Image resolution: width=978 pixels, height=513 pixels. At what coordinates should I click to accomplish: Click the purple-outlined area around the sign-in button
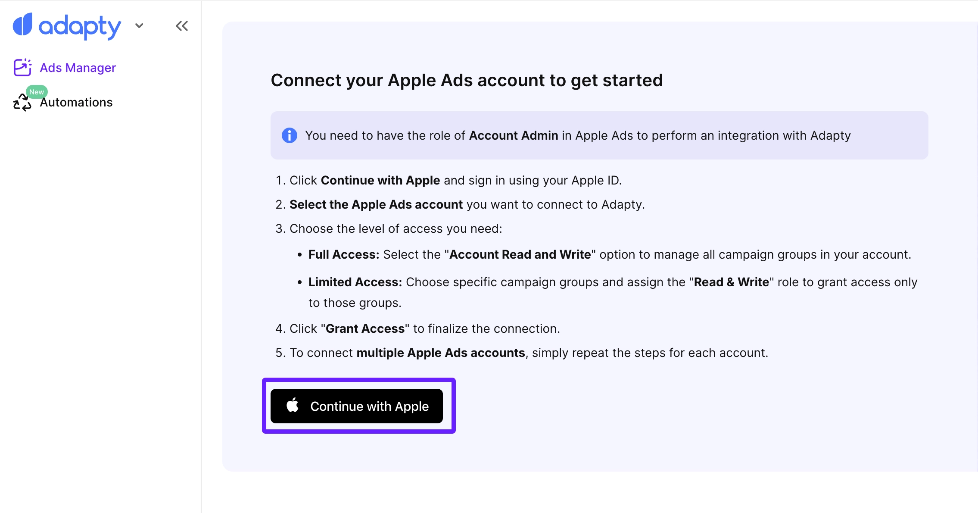pyautogui.click(x=359, y=406)
